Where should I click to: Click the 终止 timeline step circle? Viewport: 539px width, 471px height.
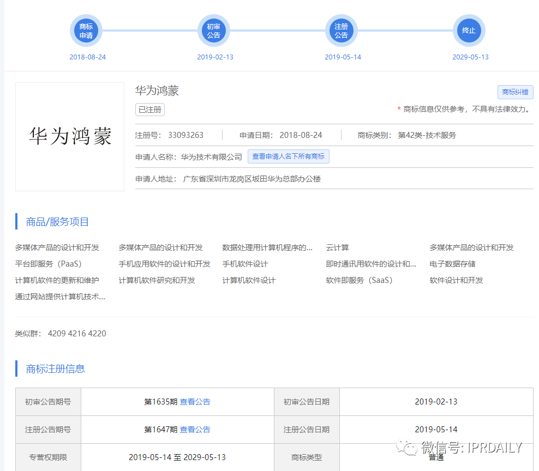click(469, 31)
